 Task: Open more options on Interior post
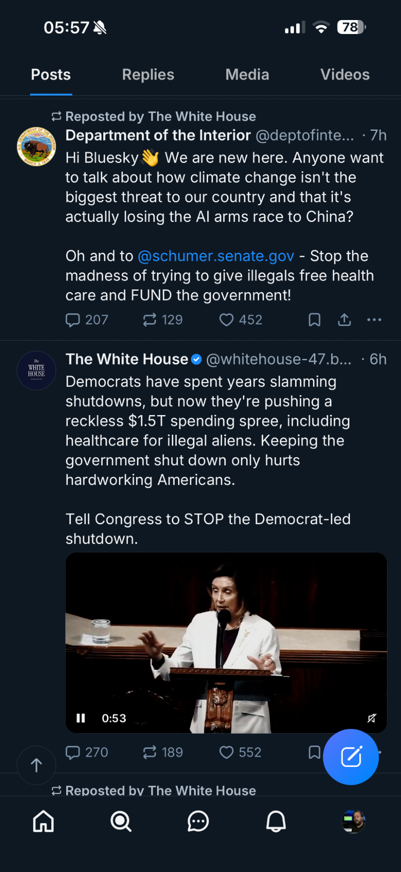coord(374,320)
